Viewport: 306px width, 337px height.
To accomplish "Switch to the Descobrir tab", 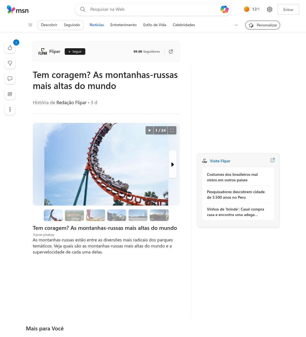I will [x=49, y=25].
